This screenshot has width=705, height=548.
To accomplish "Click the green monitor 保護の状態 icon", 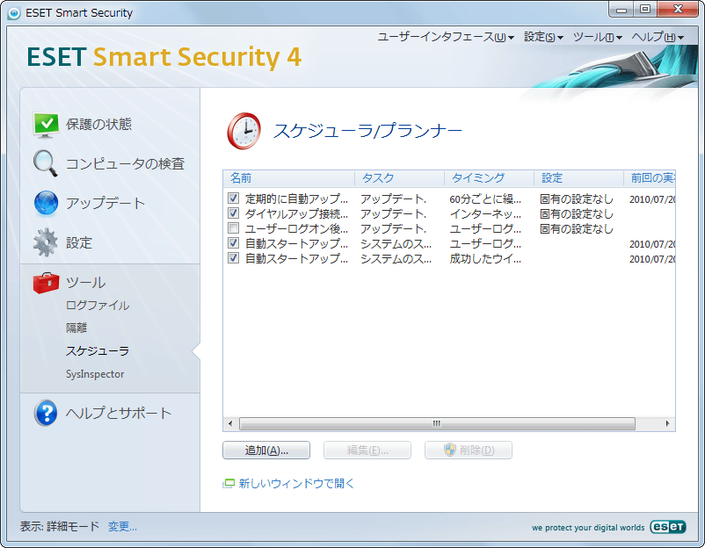I will [x=47, y=125].
